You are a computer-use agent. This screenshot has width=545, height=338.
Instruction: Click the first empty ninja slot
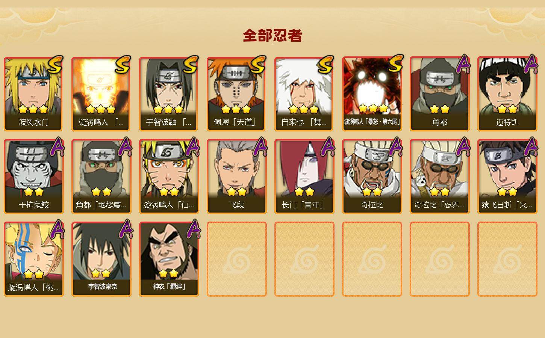coord(236,259)
